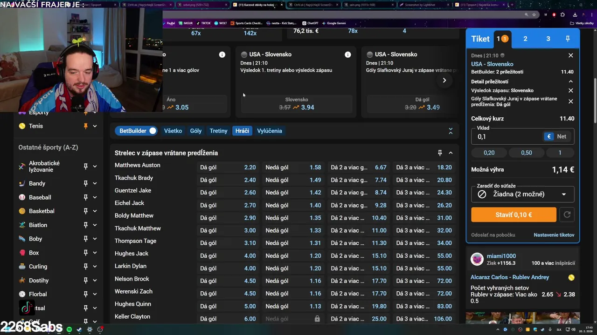Screen dimensions: 597x335
Task: Open USA - Slovensko link in the ticket
Action: pos(492,64)
